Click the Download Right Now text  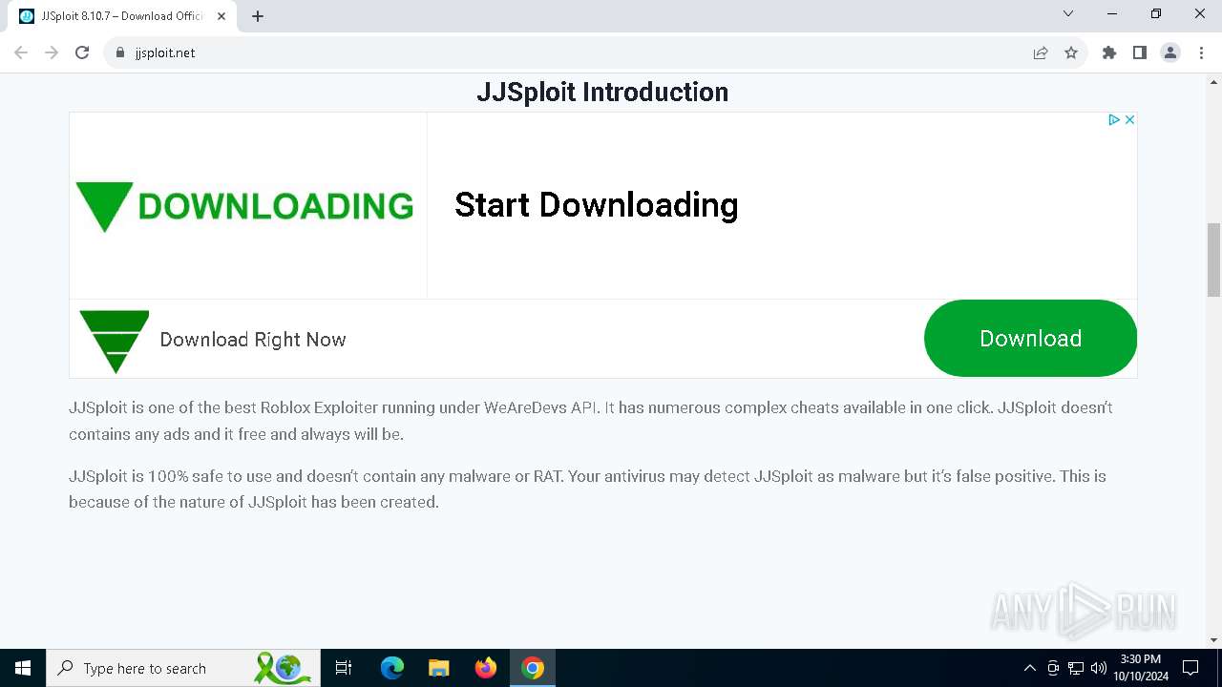[x=253, y=340]
